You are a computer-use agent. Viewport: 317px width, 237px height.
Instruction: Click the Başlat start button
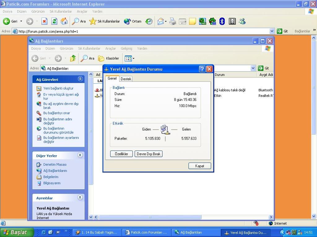point(15,232)
